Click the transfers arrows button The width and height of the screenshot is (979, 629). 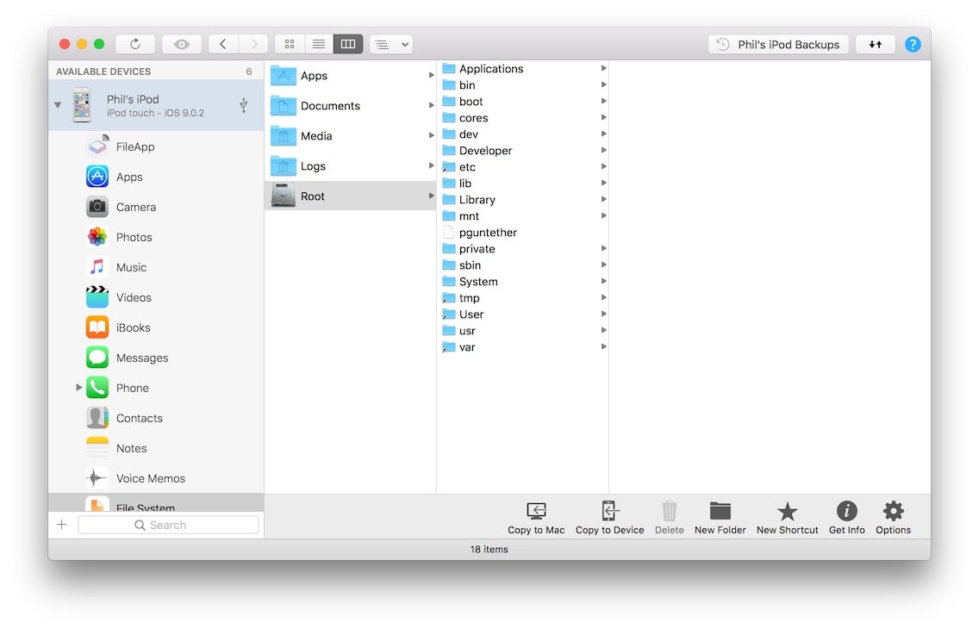coord(876,44)
